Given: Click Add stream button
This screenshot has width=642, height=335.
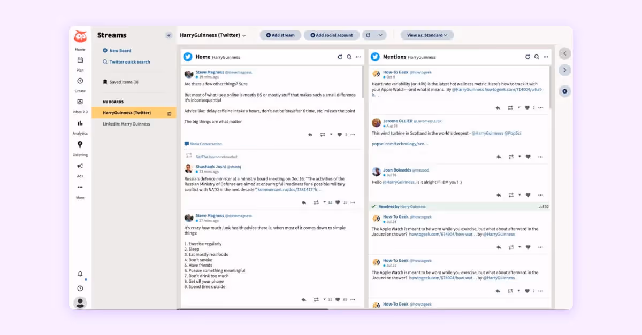Looking at the screenshot, I should (280, 35).
